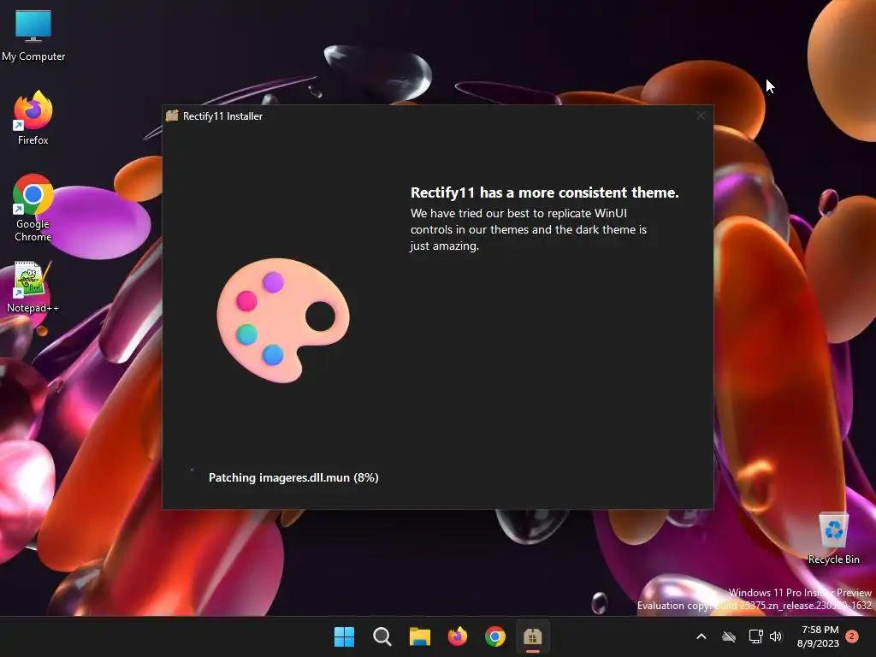The height and width of the screenshot is (657, 876).
Task: Select the Recycle Bin desktop icon
Action: point(833,539)
